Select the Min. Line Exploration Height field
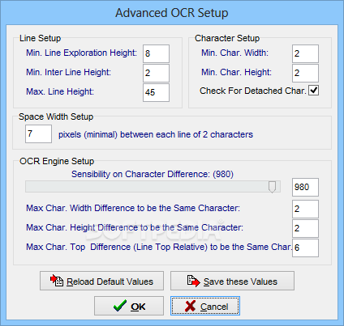Viewport: 344px width, 326px height. click(x=156, y=53)
